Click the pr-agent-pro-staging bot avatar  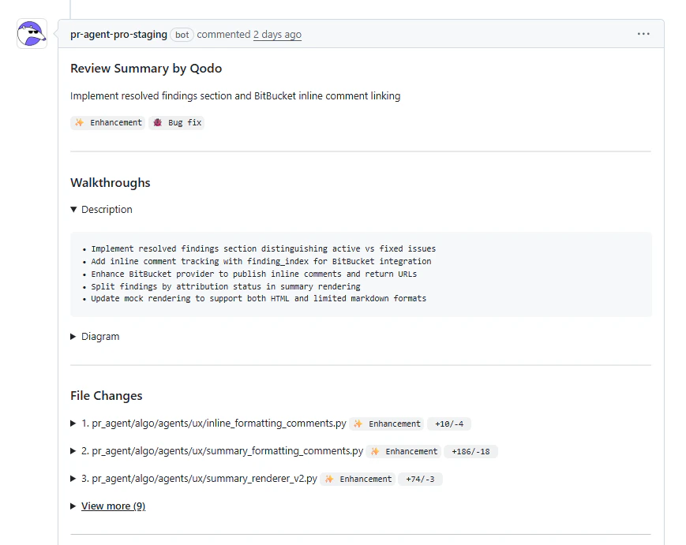coord(31,34)
